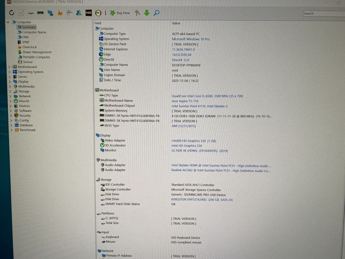Expand the Operating System tree node
The width and height of the screenshot is (345, 259).
point(10,72)
